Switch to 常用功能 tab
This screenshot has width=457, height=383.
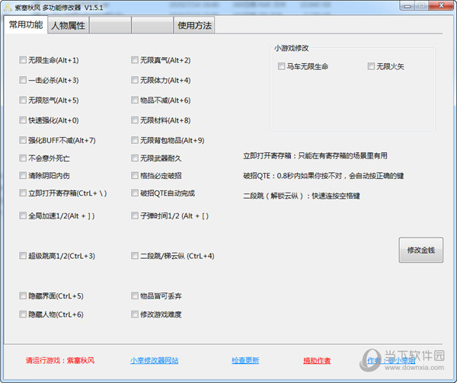pos(26,25)
